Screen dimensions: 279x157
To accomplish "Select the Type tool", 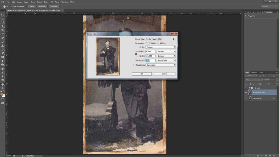I will coord(3,73).
